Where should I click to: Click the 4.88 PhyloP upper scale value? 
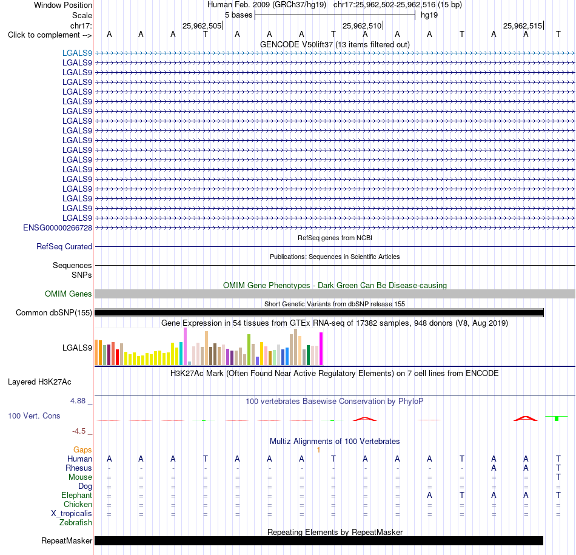(x=78, y=401)
